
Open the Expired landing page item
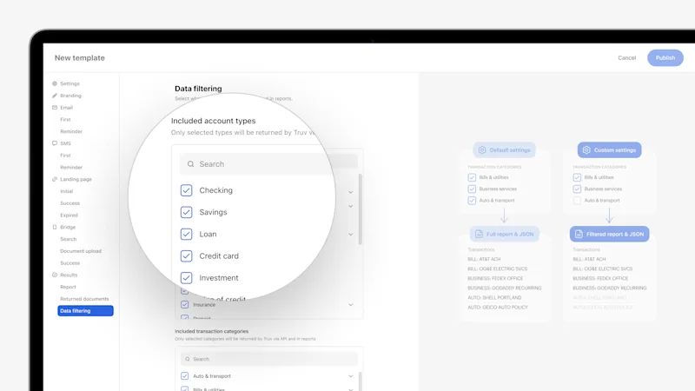pyautogui.click(x=69, y=215)
